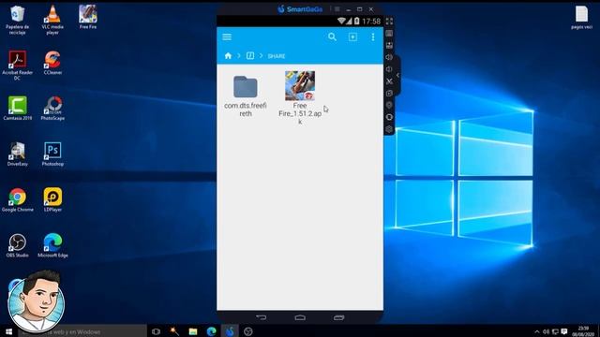Open the hamburger navigation menu
600x337 pixels.
pos(227,37)
